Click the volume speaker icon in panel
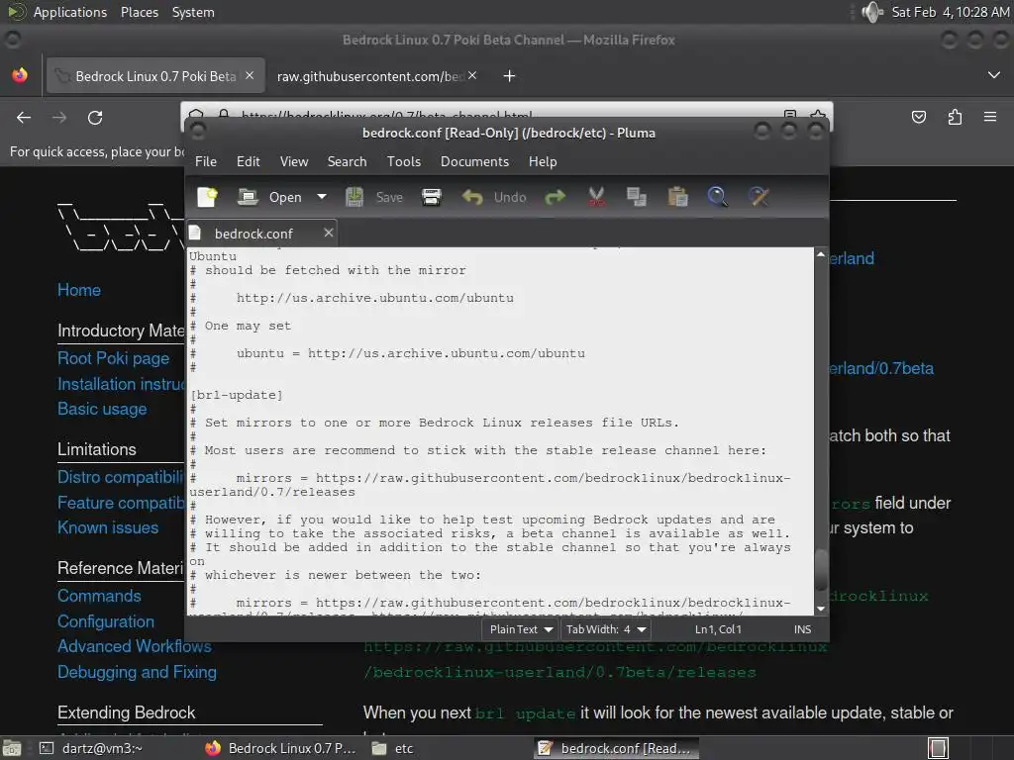Image resolution: width=1014 pixels, height=760 pixels. coord(873,12)
